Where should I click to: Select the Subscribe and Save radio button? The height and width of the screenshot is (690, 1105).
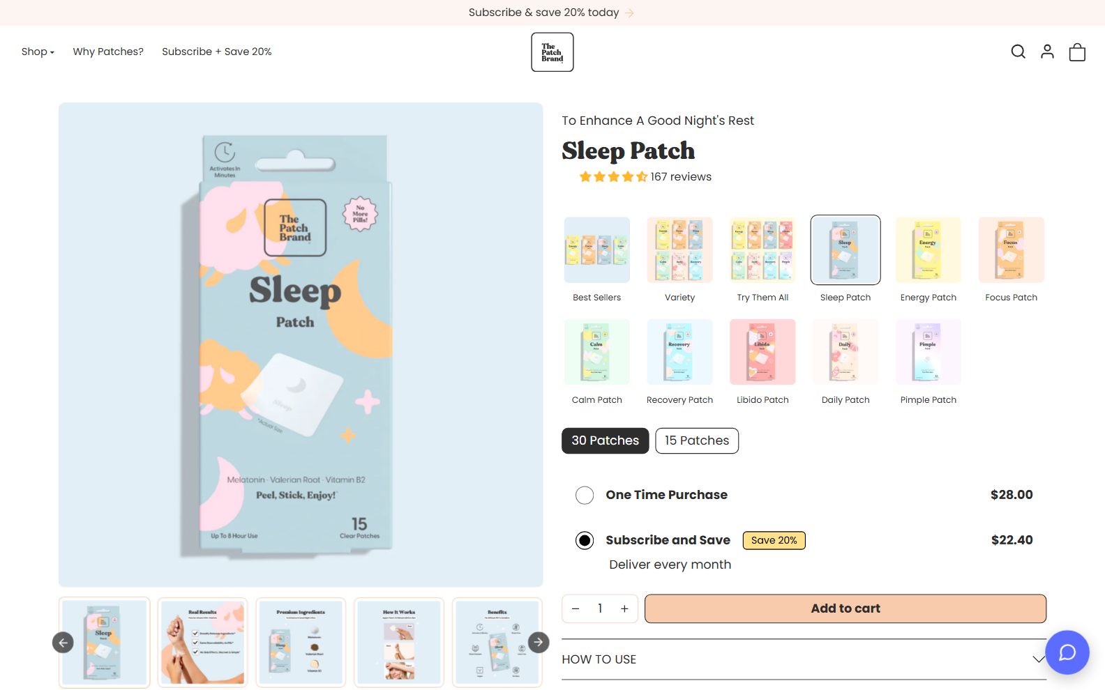pos(585,541)
